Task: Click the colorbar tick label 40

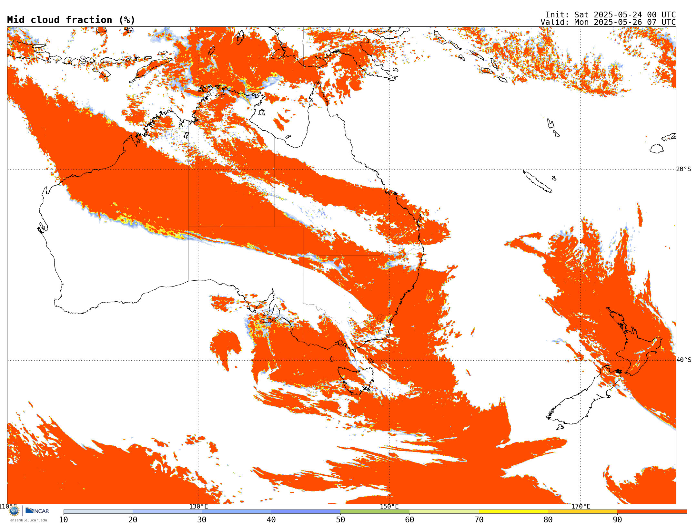Action: (271, 520)
